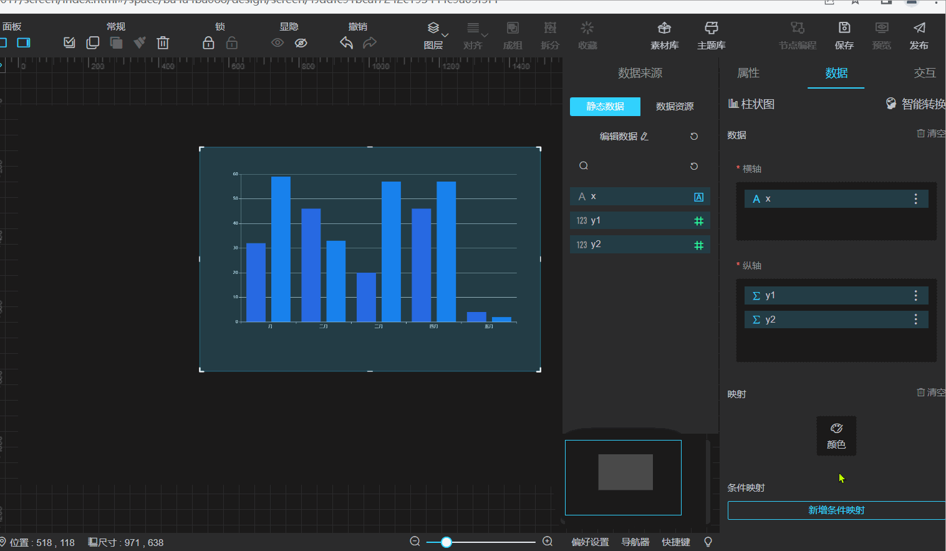Click the 拆分 ungroup icon

pyautogui.click(x=550, y=36)
